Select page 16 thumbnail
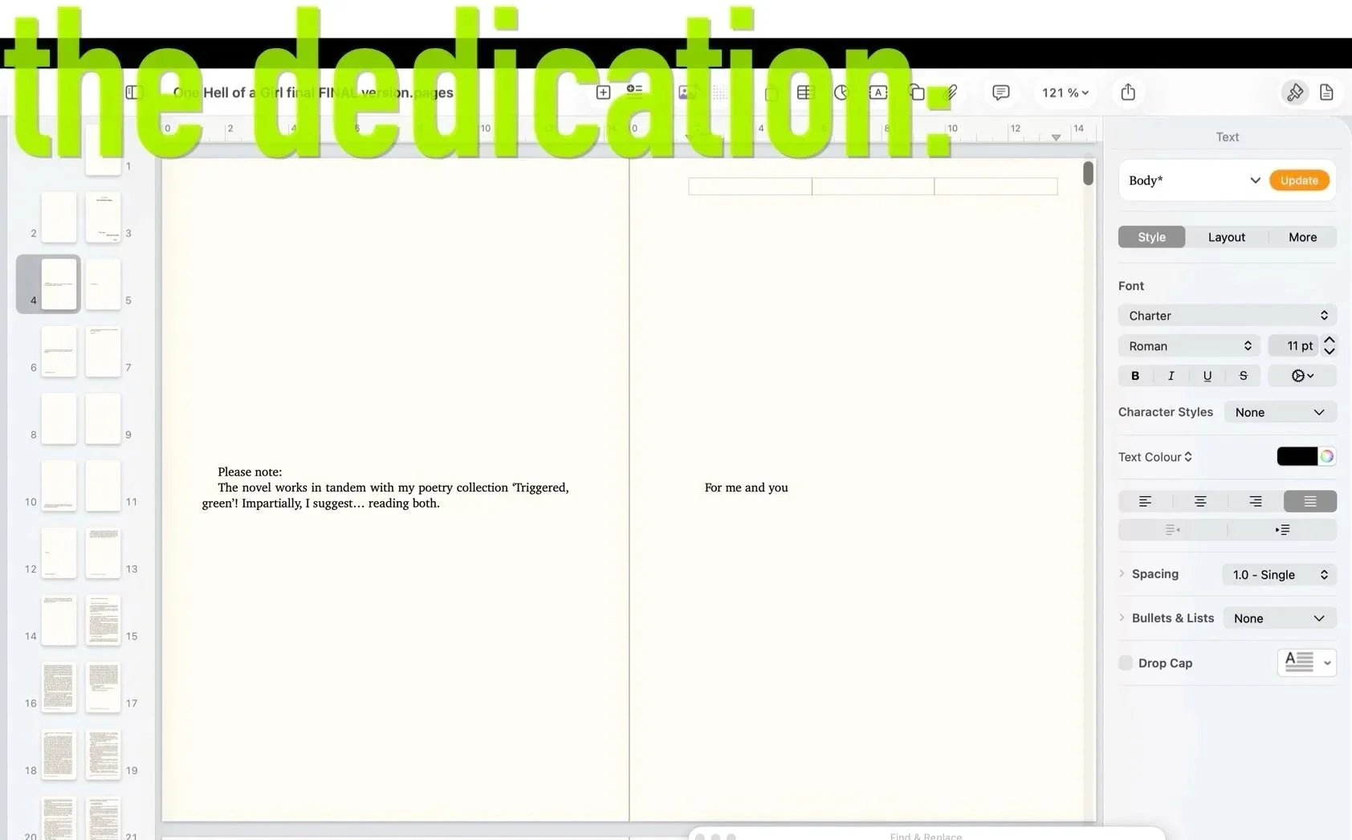The height and width of the screenshot is (840, 1352). (x=59, y=687)
